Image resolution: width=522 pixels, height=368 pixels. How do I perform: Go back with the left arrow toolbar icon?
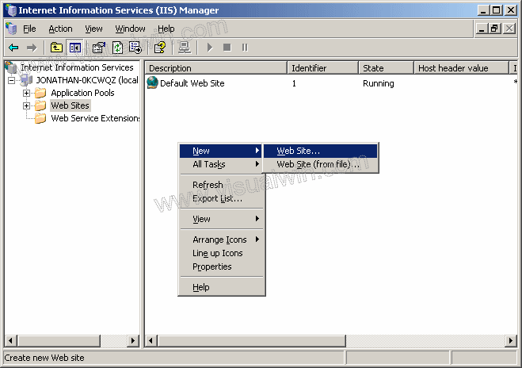(13, 48)
